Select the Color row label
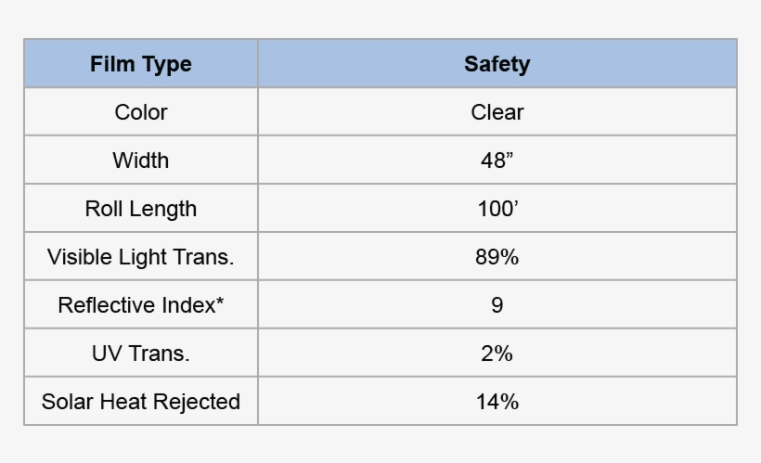Viewport: 761px width, 463px height. [x=141, y=112]
